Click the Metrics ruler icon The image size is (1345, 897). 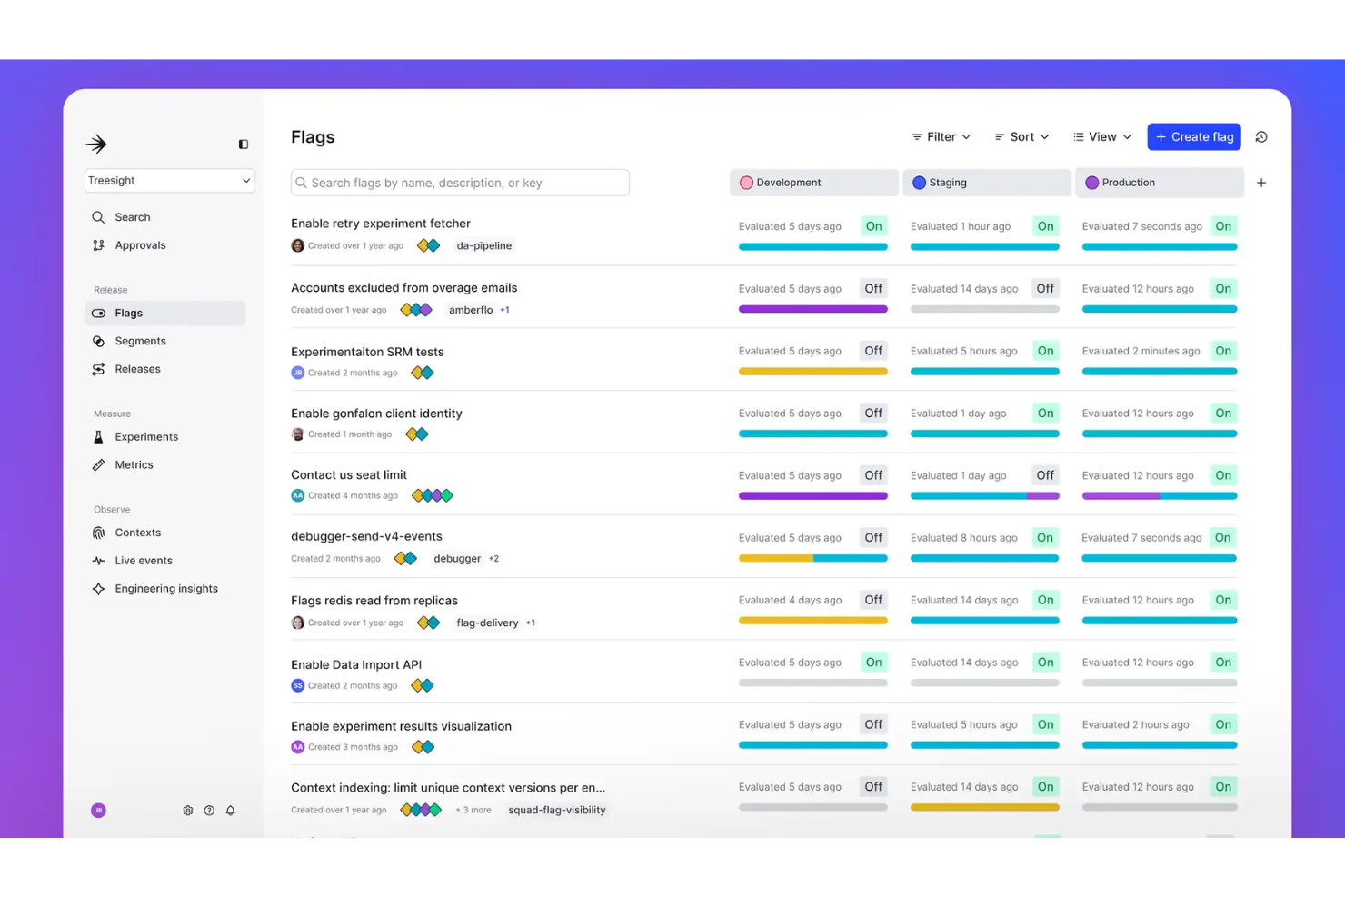(98, 465)
